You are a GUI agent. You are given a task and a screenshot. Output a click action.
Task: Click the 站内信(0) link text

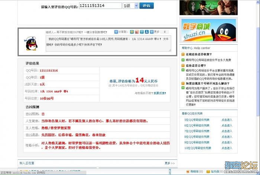click(x=217, y=172)
